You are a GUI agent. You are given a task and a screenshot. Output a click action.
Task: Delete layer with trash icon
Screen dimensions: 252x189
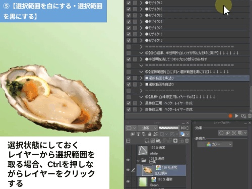(187, 141)
